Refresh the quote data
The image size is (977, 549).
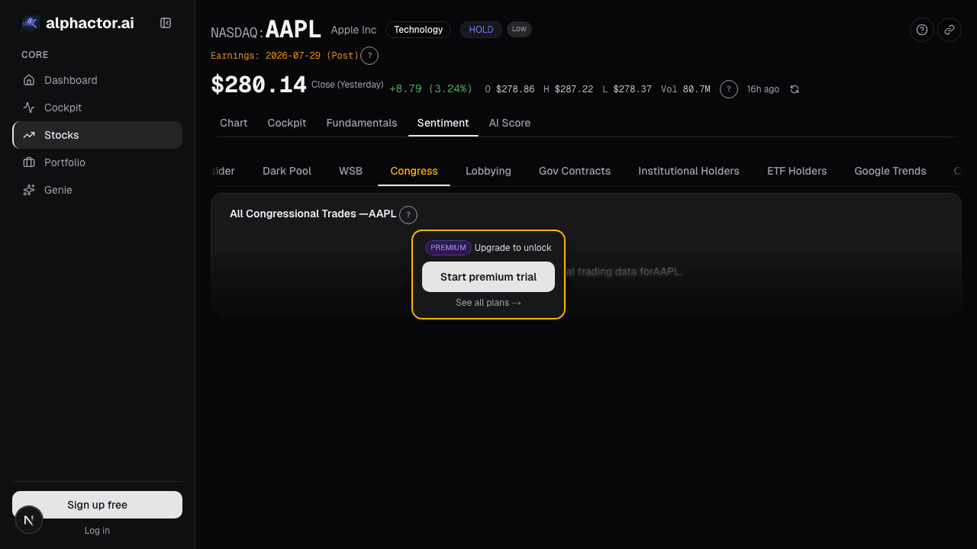[x=795, y=89]
